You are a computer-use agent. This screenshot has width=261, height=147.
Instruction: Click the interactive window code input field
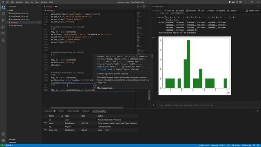[208, 105]
